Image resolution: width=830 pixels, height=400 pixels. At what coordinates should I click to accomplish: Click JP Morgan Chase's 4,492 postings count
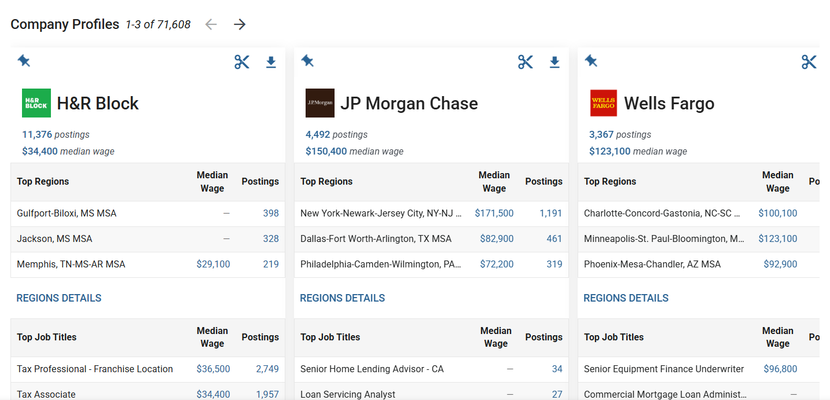[318, 134]
